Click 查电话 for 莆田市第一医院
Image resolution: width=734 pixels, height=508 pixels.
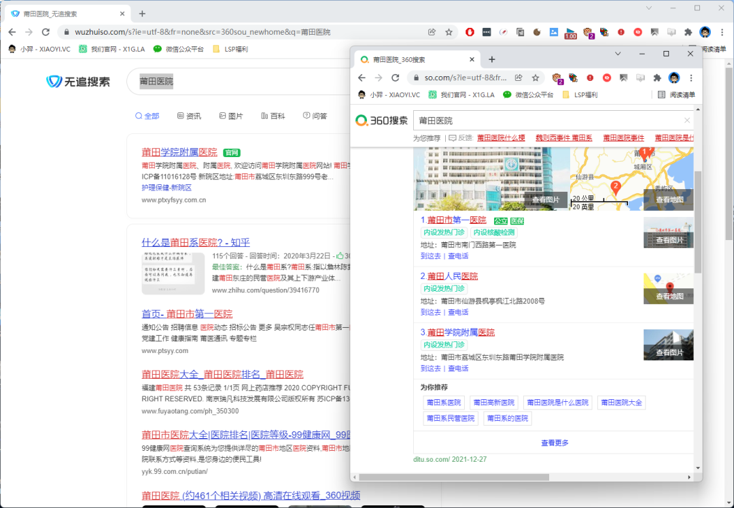458,256
